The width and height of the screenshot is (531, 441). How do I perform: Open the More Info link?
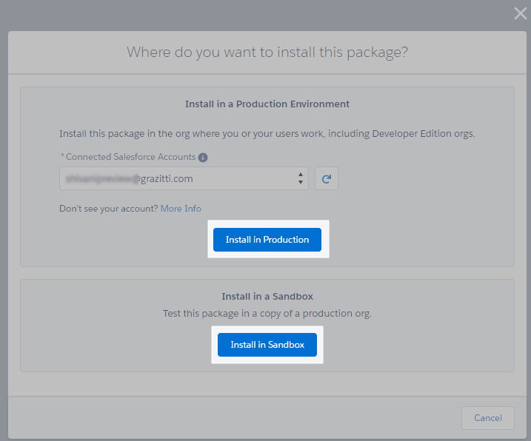181,209
